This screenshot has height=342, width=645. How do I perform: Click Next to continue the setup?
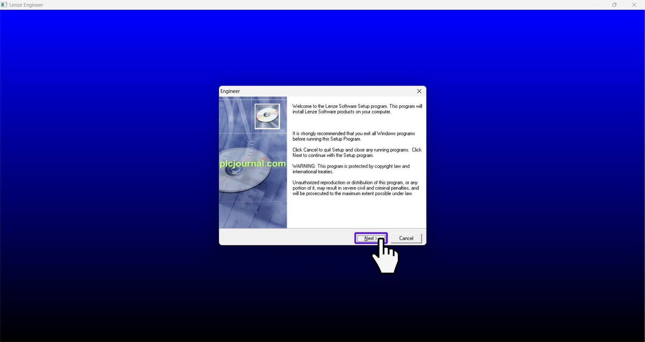coord(371,238)
